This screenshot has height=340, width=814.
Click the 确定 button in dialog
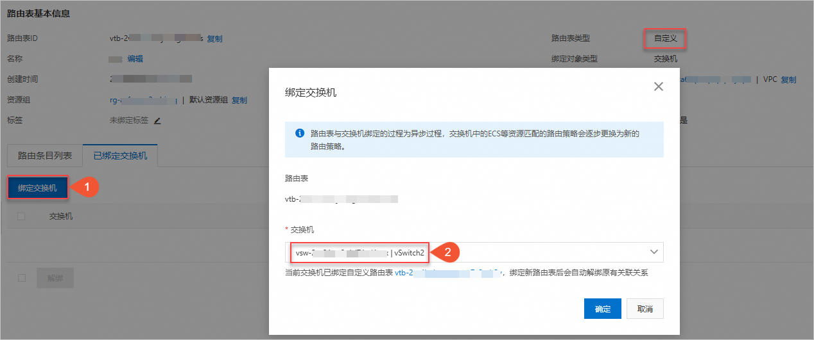pos(602,309)
